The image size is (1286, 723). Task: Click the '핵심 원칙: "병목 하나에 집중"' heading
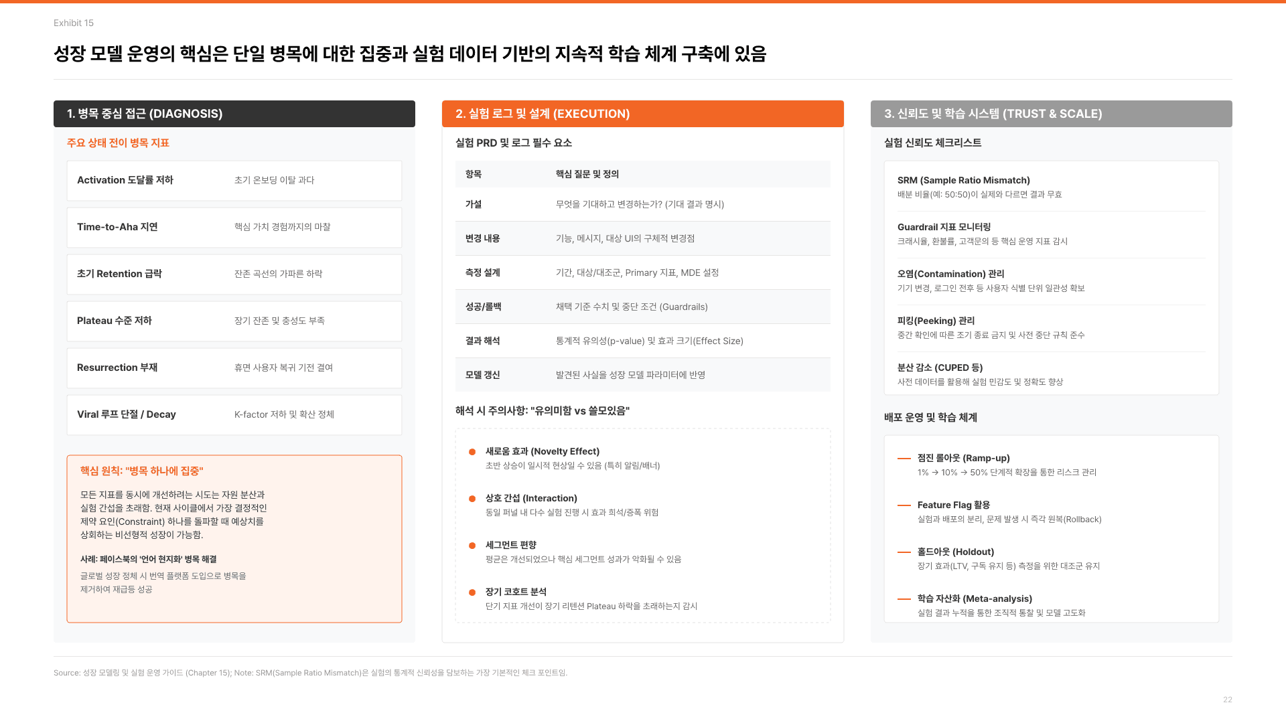(141, 471)
